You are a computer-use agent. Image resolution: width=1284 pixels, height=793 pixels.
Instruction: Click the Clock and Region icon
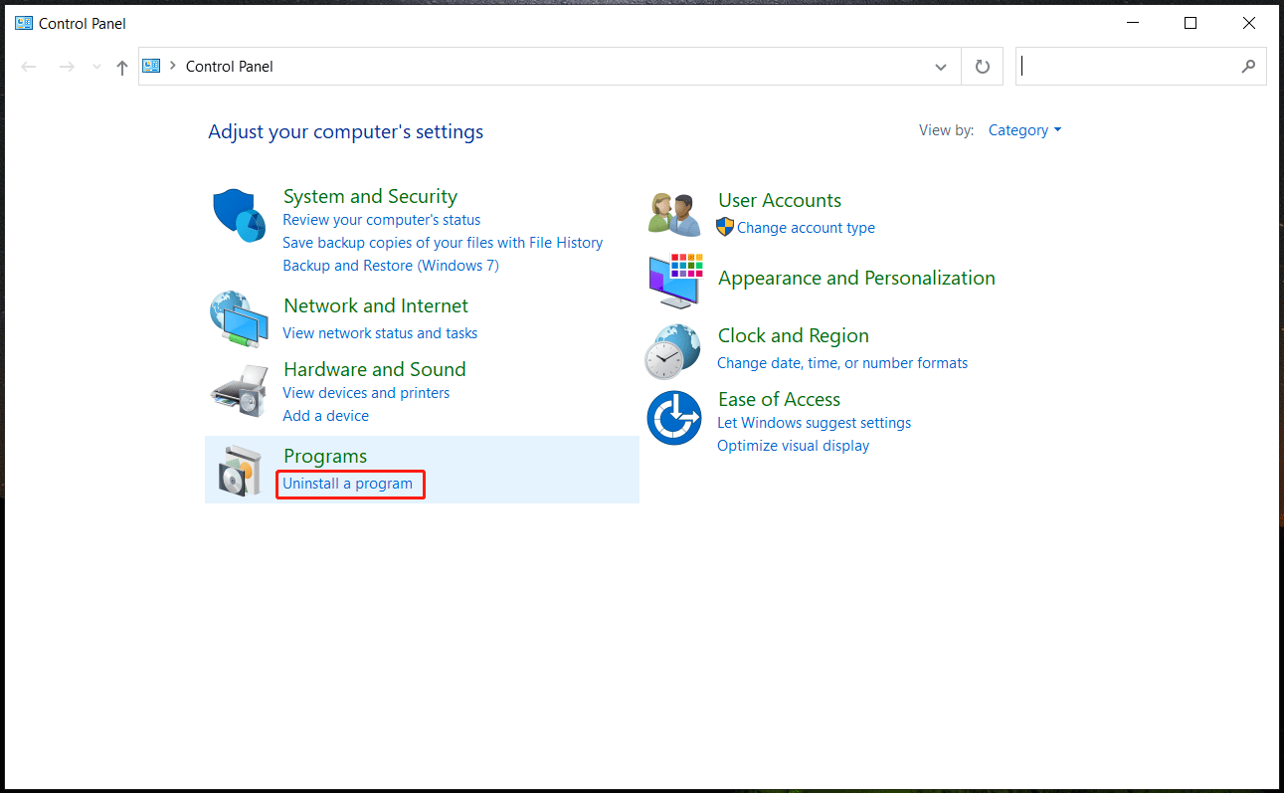coord(674,350)
